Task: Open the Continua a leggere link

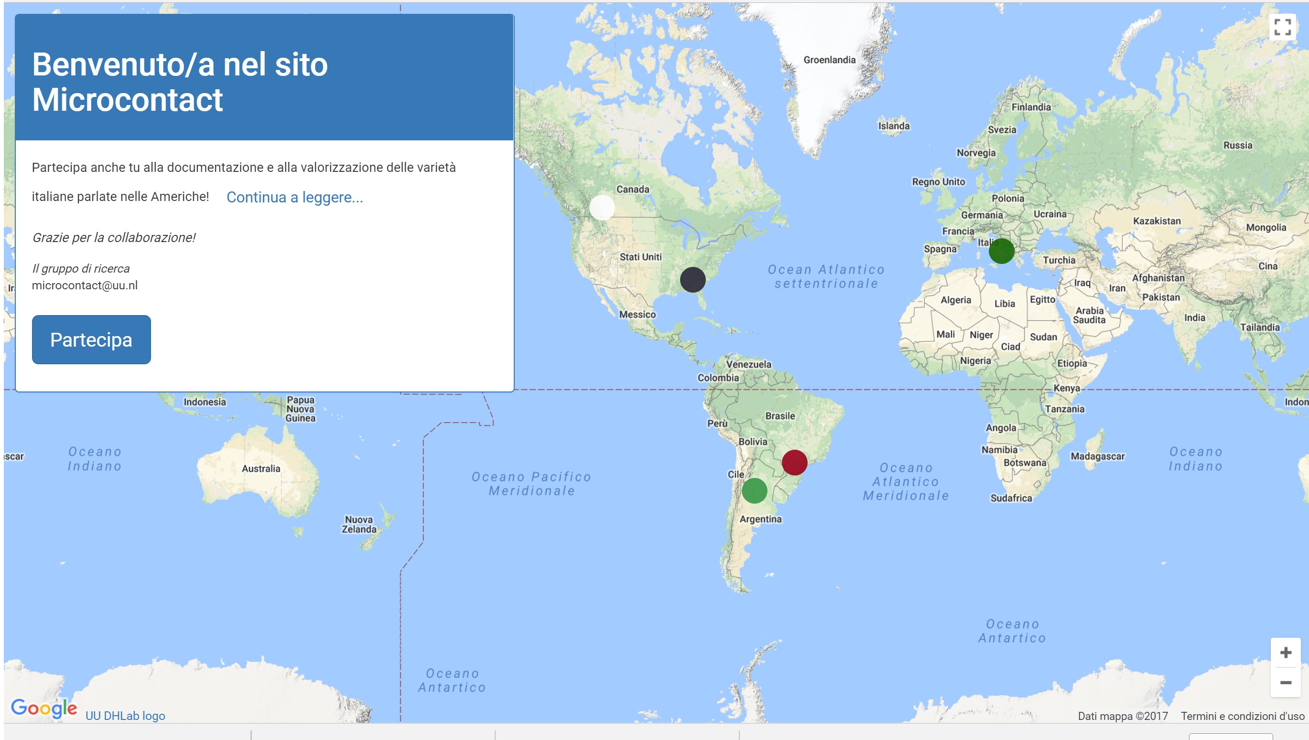Action: click(x=294, y=198)
